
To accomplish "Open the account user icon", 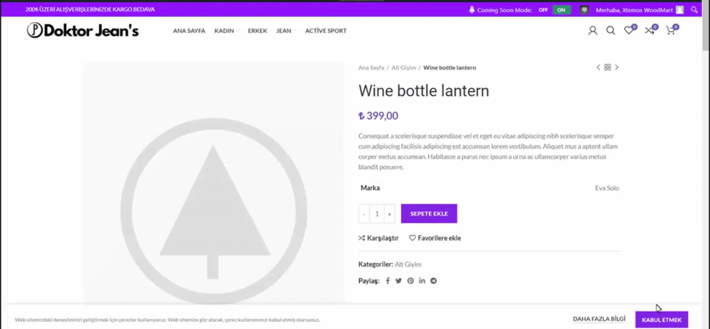I will pos(593,30).
